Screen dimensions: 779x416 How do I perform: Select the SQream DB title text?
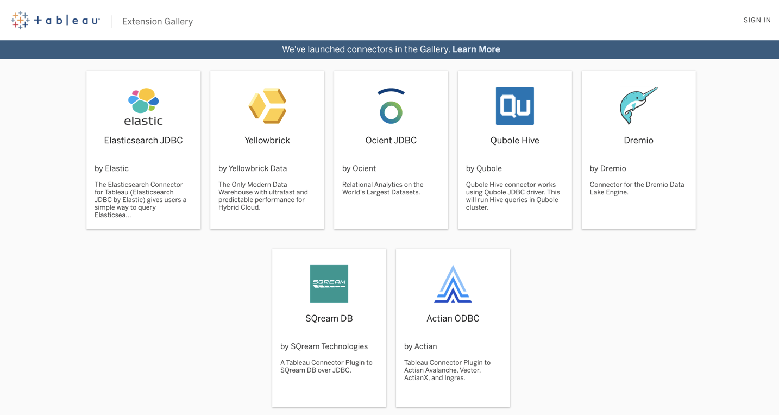329,318
